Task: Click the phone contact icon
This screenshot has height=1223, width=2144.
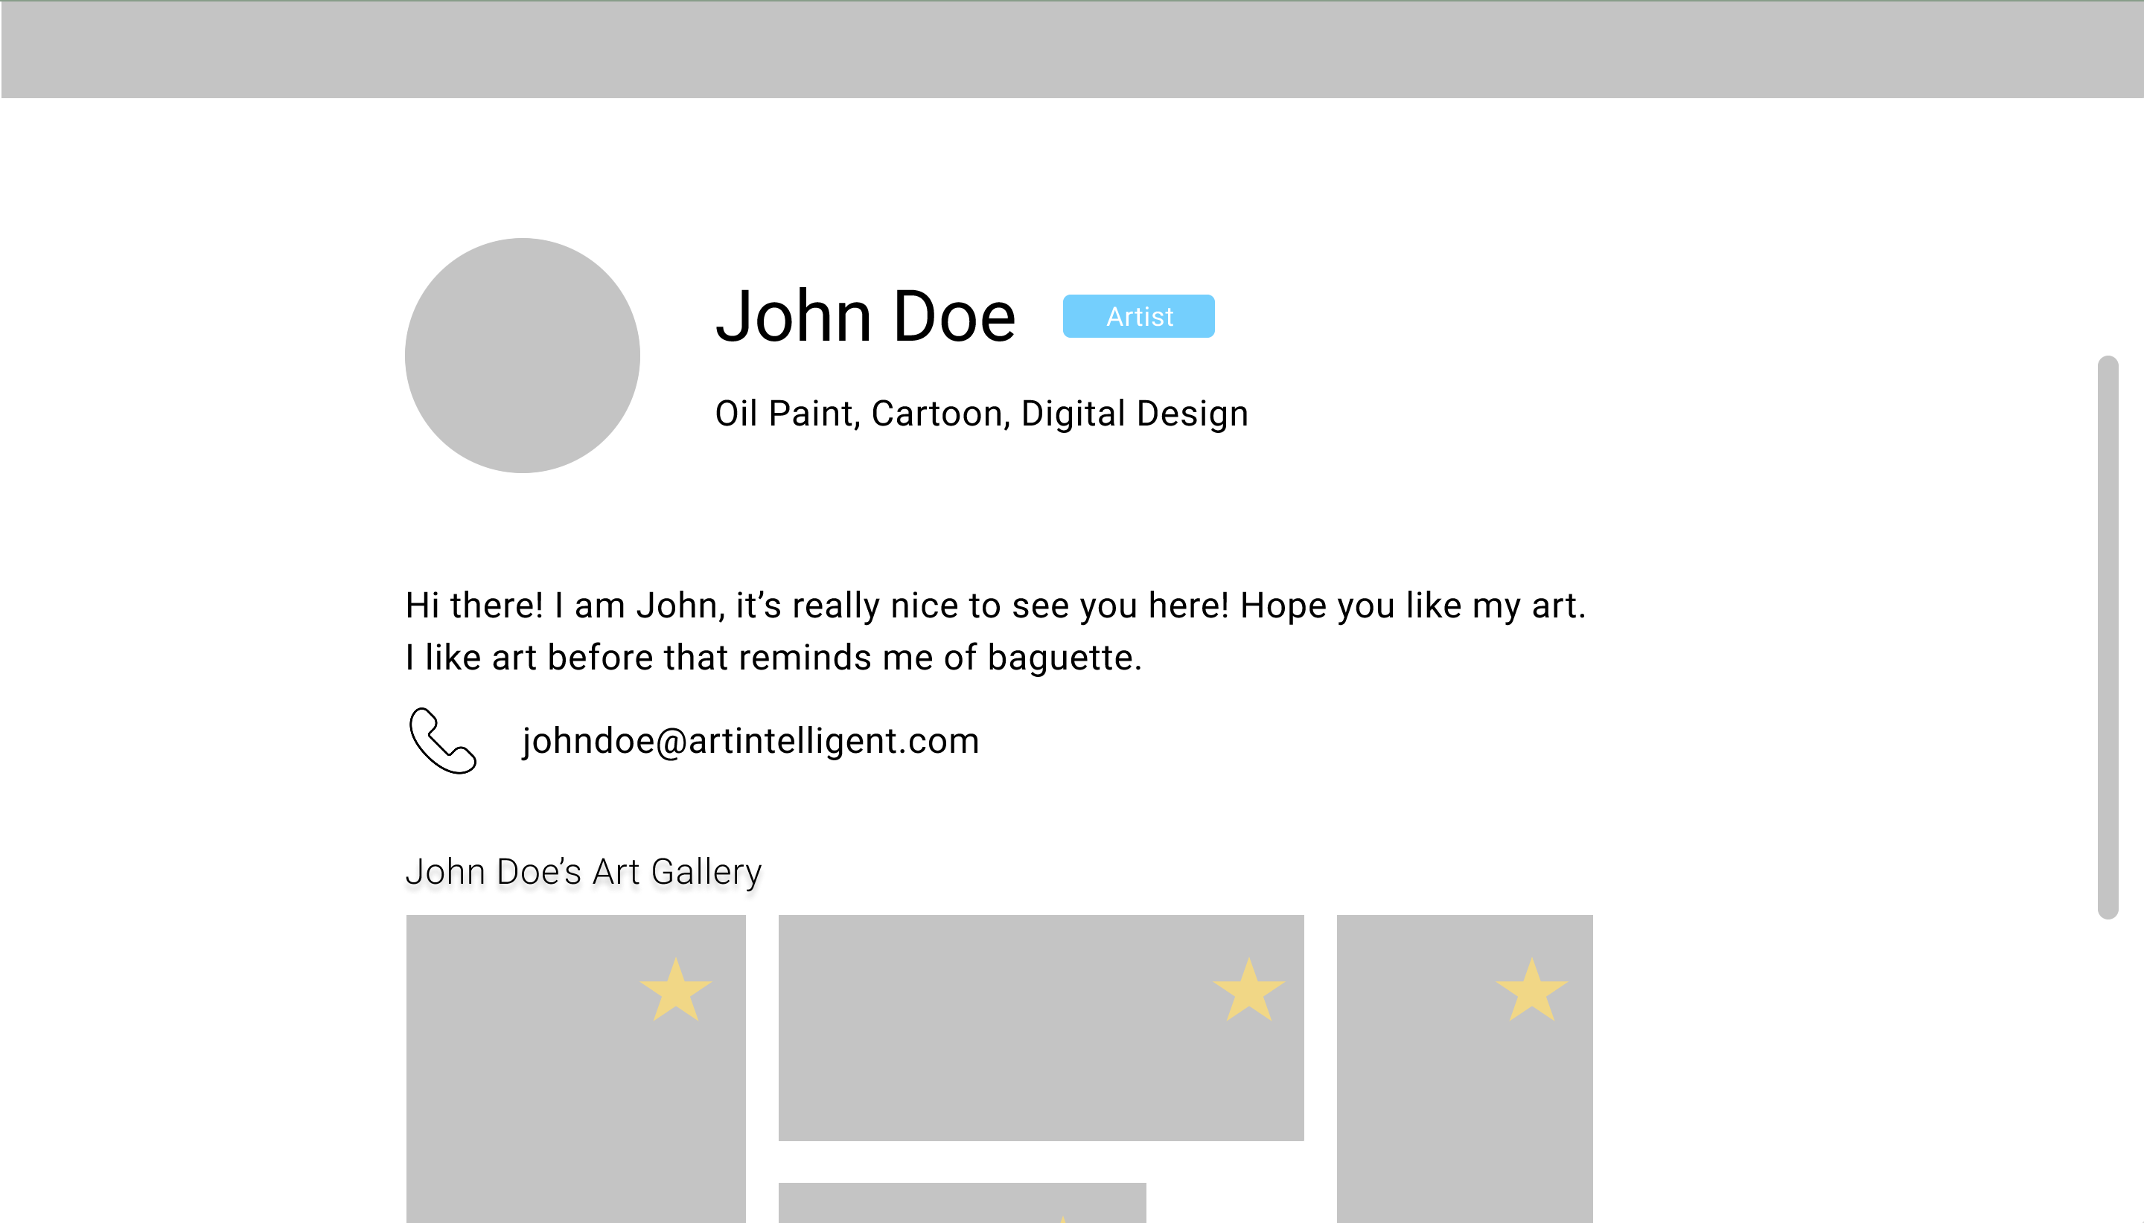Action: coord(443,740)
